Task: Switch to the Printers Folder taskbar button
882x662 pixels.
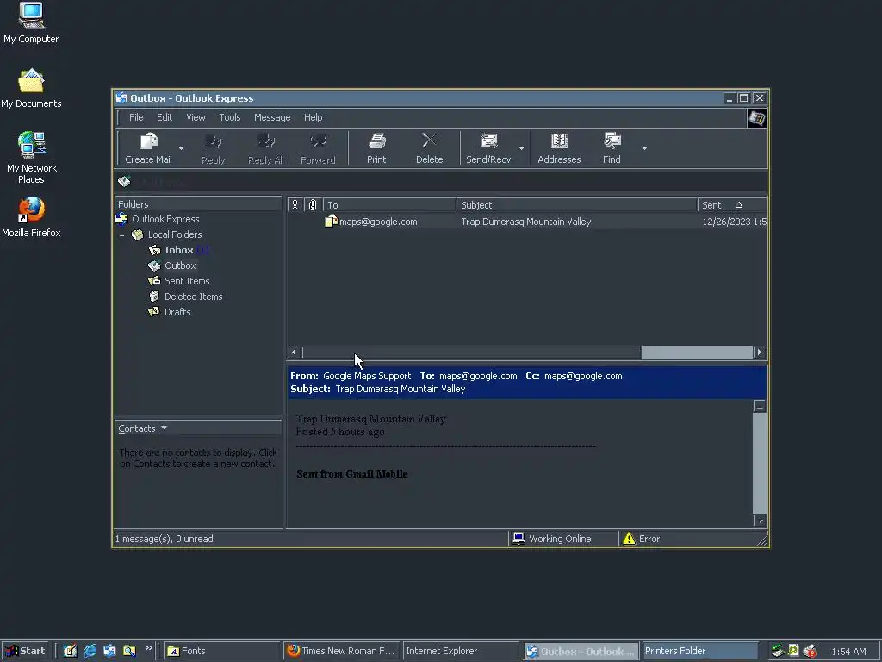Action: pos(699,651)
